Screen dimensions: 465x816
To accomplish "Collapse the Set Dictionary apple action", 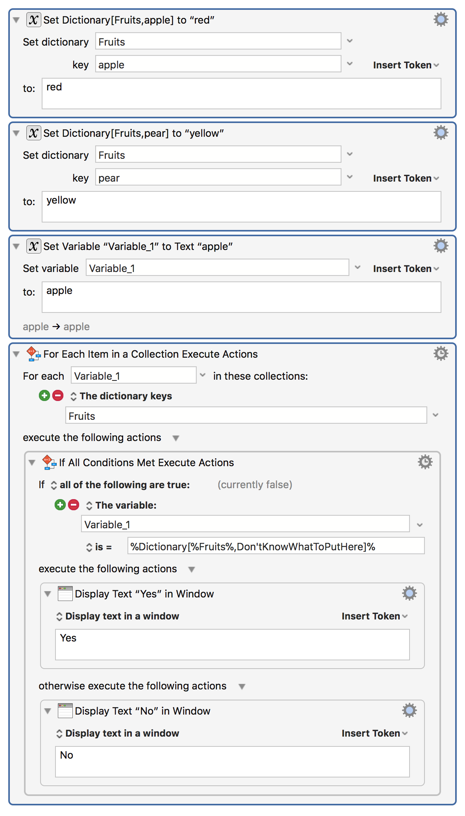I will coord(16,20).
